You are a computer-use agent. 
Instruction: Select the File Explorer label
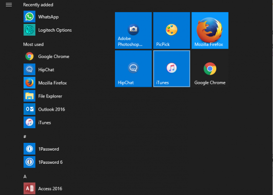pos(50,96)
